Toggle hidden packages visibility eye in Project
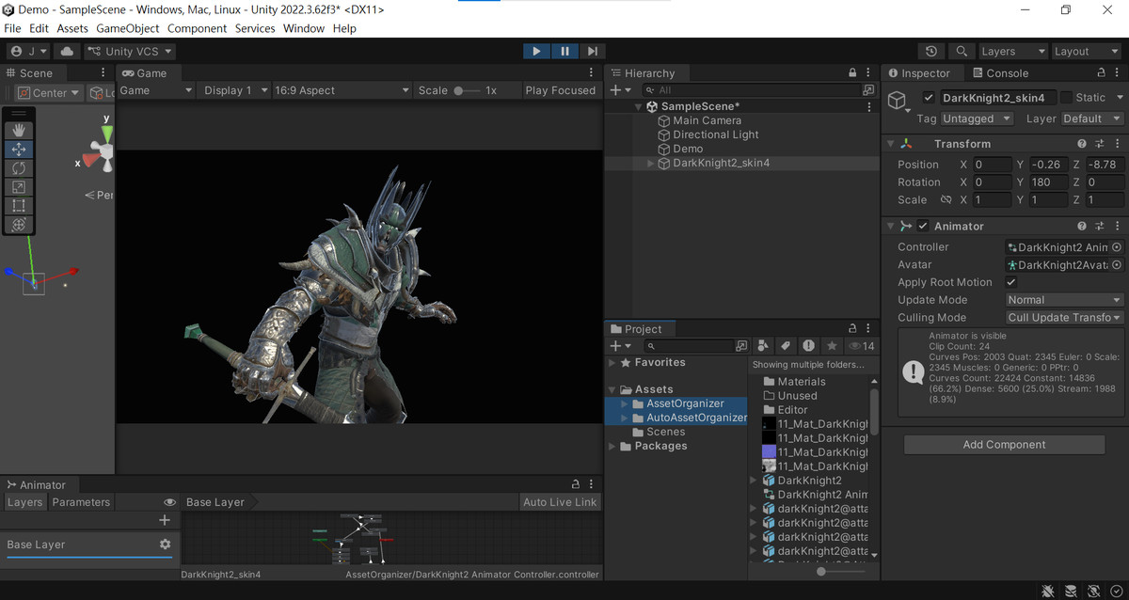1129x600 pixels. [x=862, y=346]
